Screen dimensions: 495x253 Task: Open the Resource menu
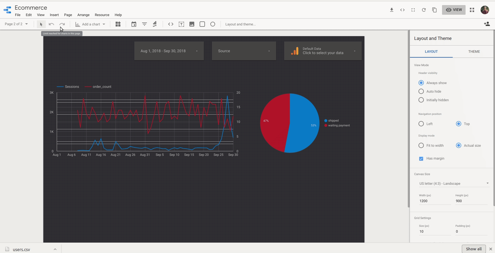[102, 15]
